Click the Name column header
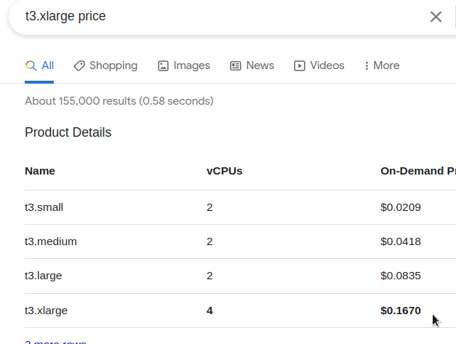The width and height of the screenshot is (456, 344). pos(40,171)
